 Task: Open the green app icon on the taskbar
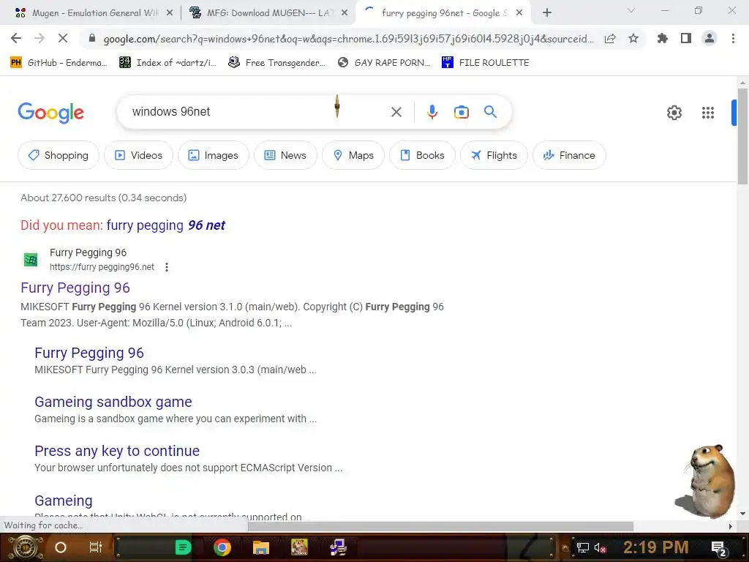(x=183, y=547)
